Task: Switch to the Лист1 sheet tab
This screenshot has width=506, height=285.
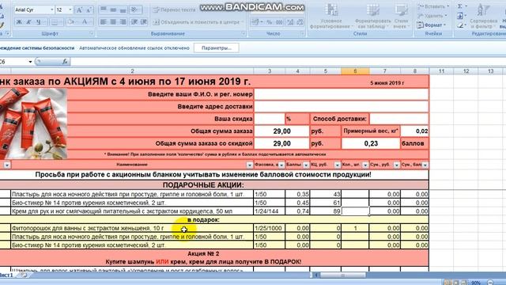Action: [6, 275]
